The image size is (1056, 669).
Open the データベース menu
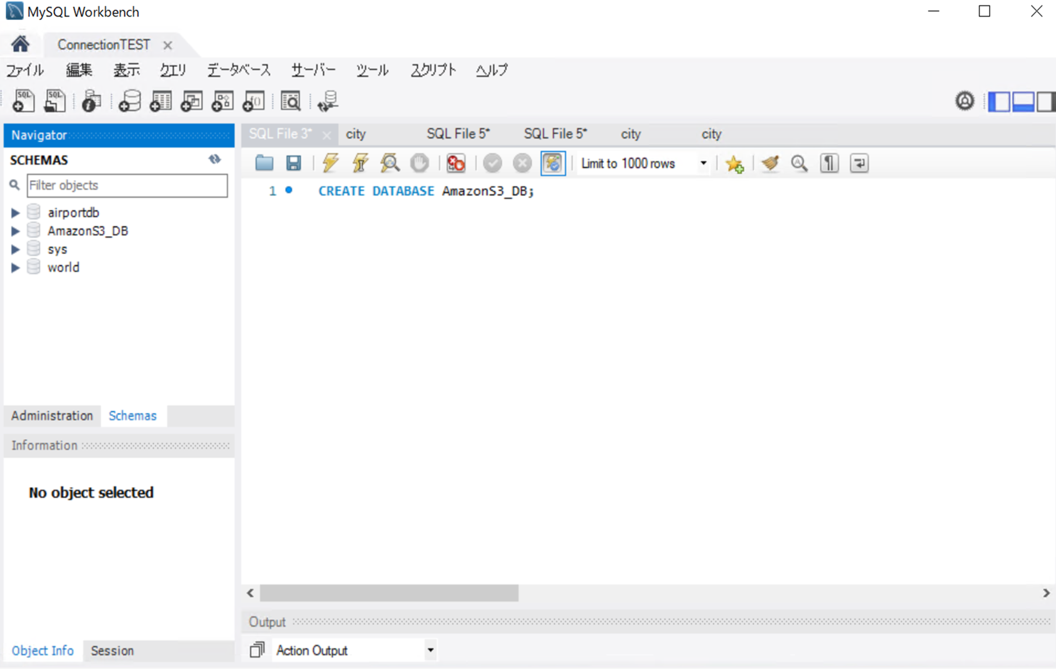tap(239, 70)
